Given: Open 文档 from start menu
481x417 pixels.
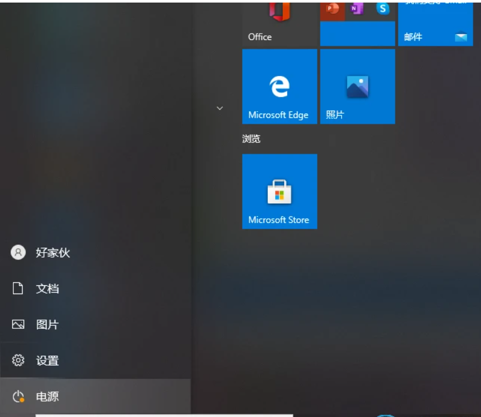Looking at the screenshot, I should [95, 288].
